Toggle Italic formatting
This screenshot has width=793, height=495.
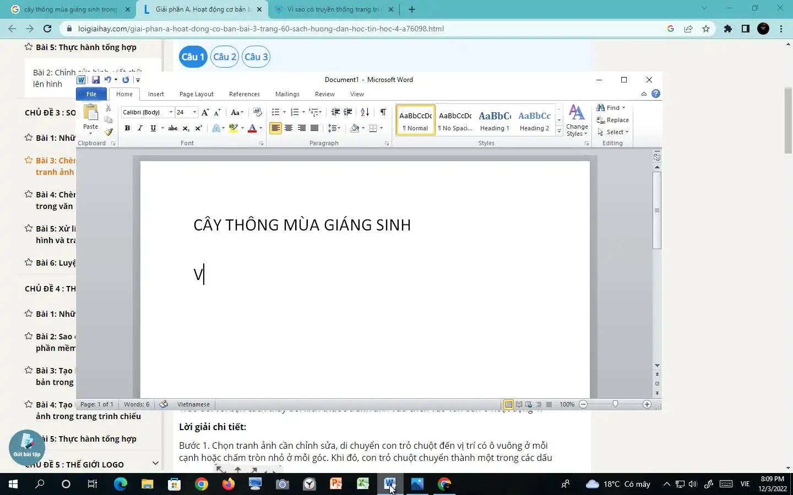(x=140, y=128)
